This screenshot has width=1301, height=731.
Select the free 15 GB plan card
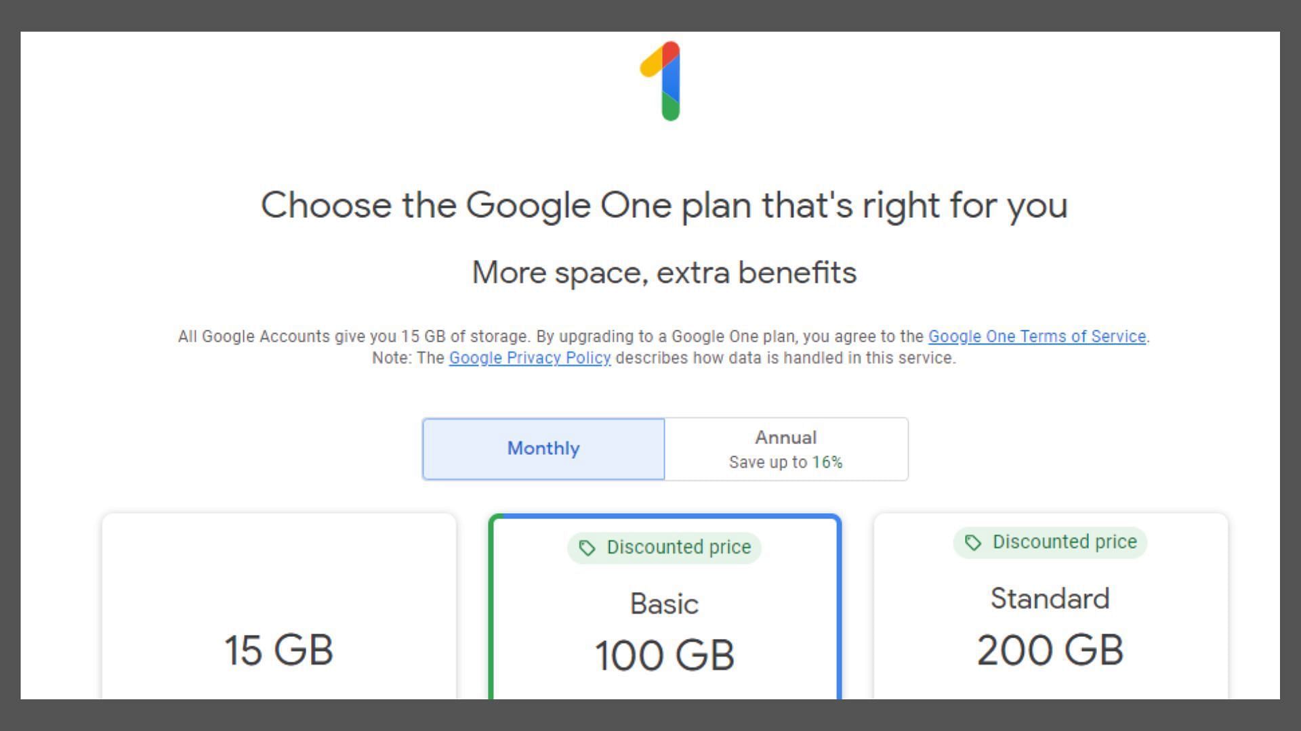click(278, 606)
